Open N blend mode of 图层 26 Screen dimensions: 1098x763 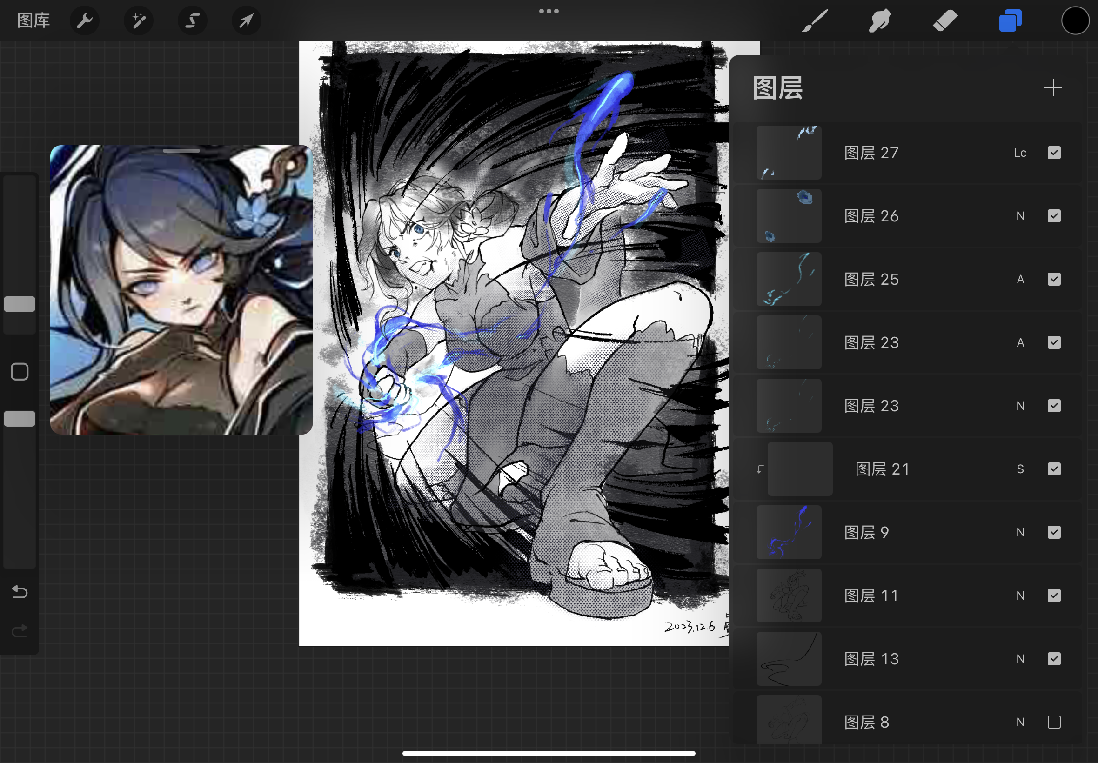pos(1020,216)
